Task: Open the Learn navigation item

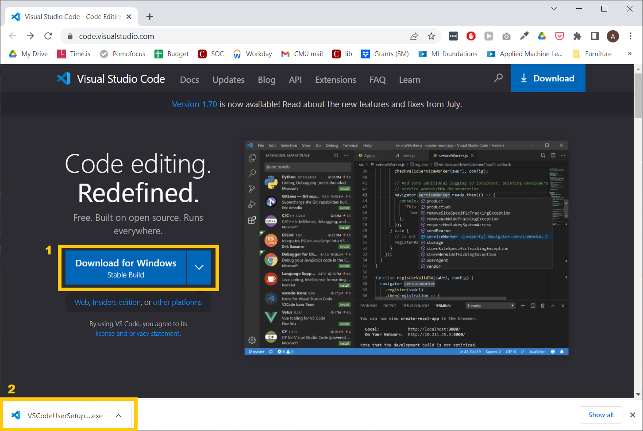Action: click(x=409, y=80)
